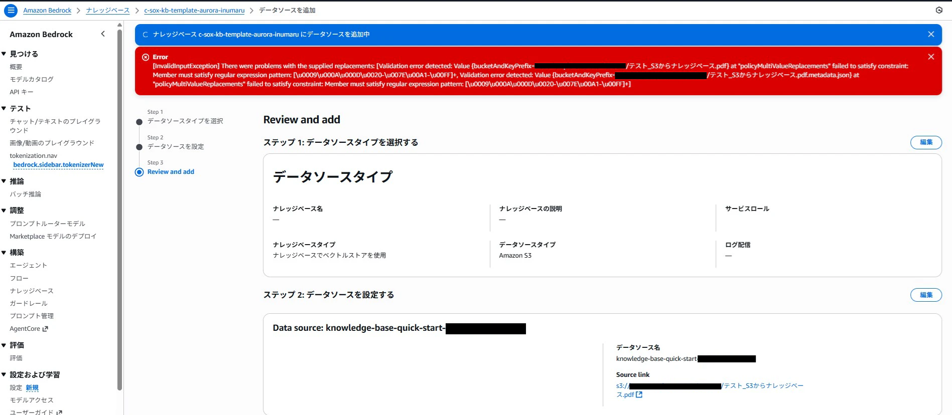This screenshot has width=952, height=415.
Task: Open フロー in sidebar
Action: [19, 278]
